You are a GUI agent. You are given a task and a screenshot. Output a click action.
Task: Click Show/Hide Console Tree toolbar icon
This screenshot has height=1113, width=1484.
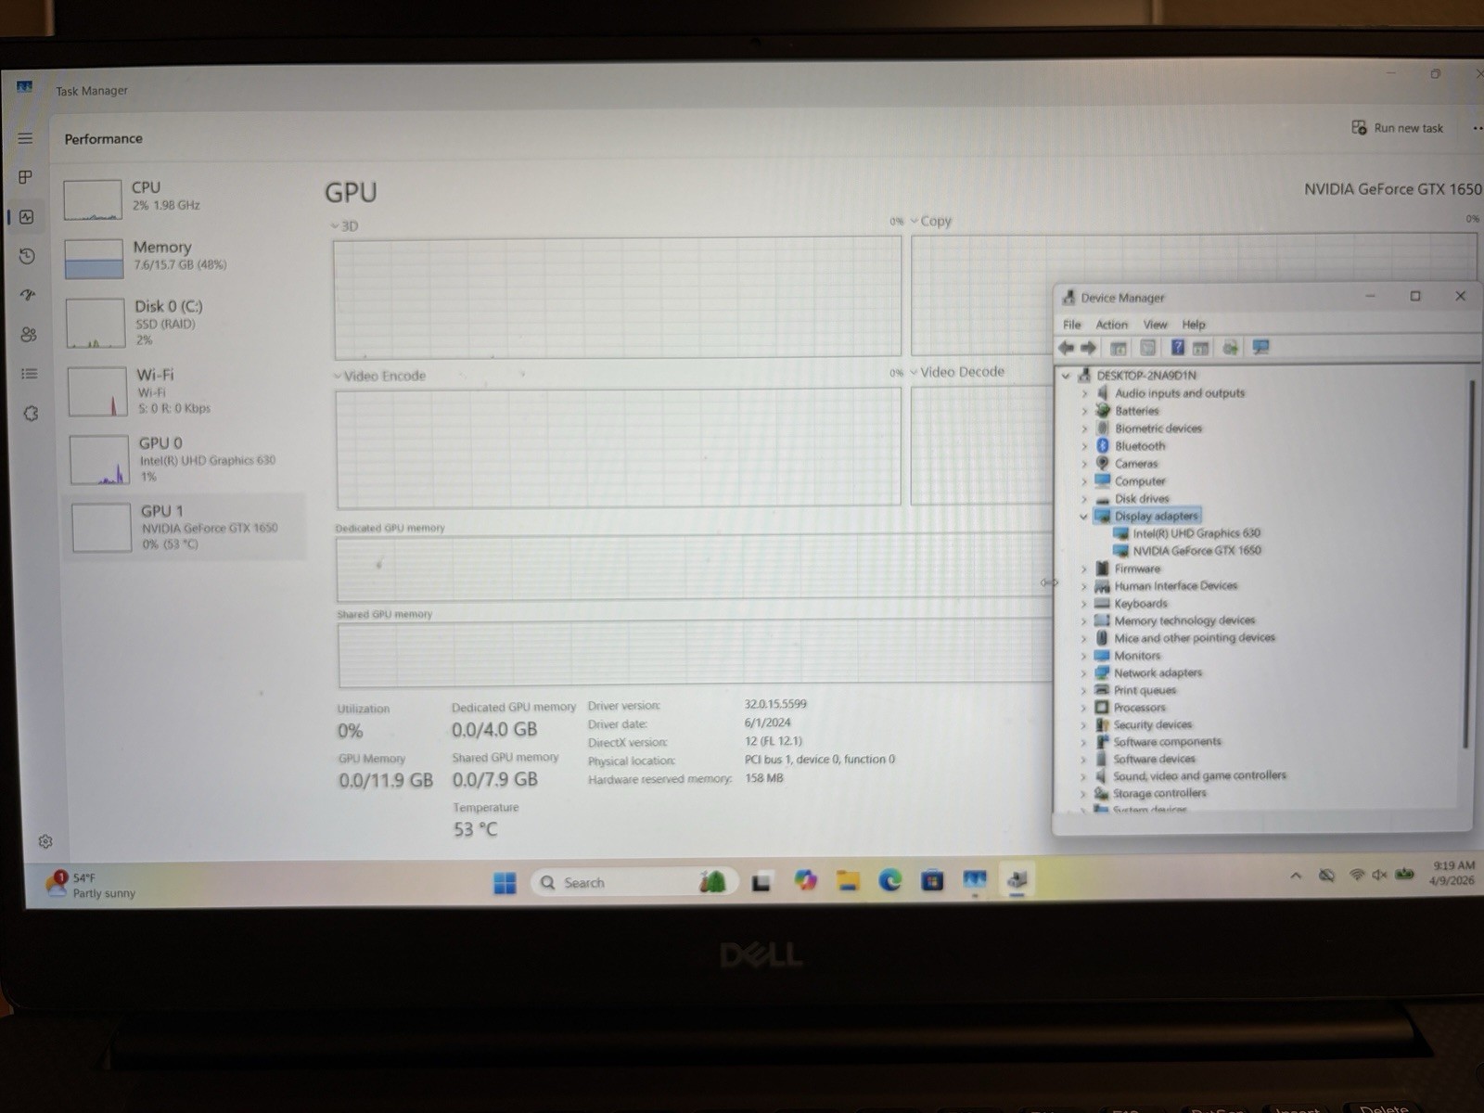1119,348
